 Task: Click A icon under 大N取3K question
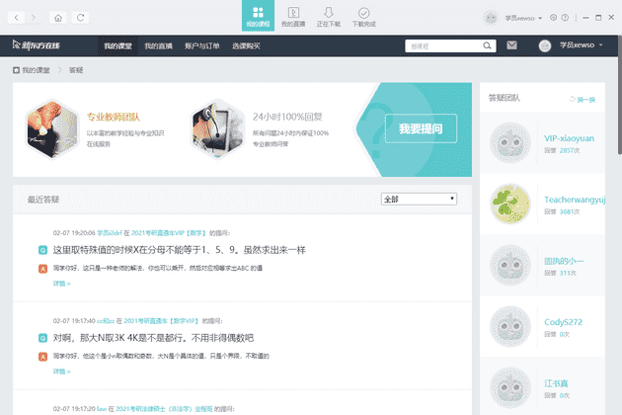click(x=42, y=357)
